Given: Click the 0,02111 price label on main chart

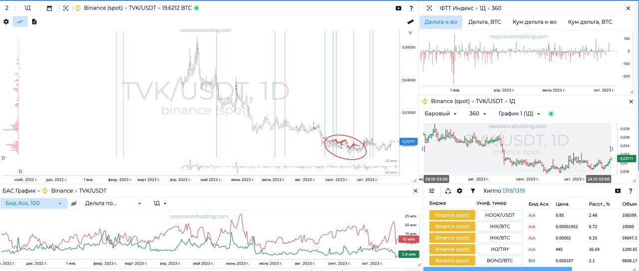Looking at the screenshot, I should (408, 141).
